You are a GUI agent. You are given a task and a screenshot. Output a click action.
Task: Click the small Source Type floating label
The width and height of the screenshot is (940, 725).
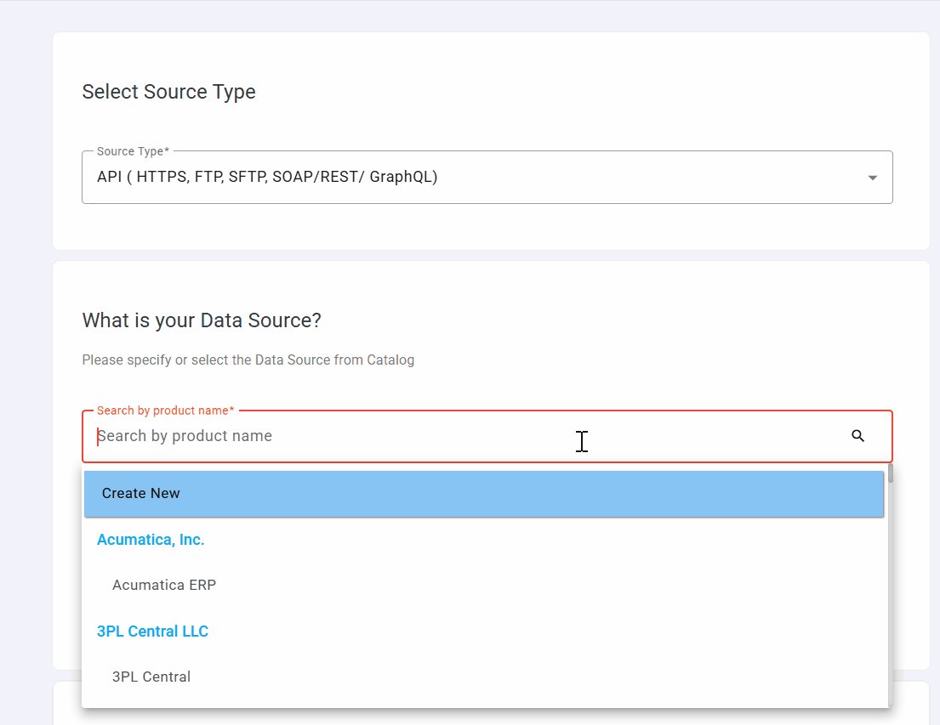pos(133,151)
